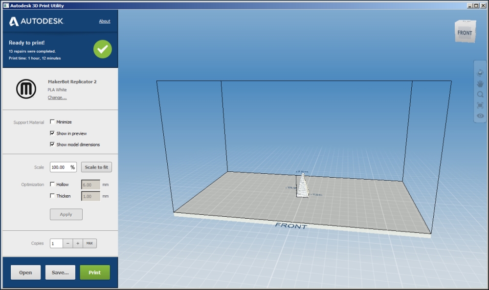Click the 'PLA White' material text
Screen dimensions: 489x290
[57, 90]
